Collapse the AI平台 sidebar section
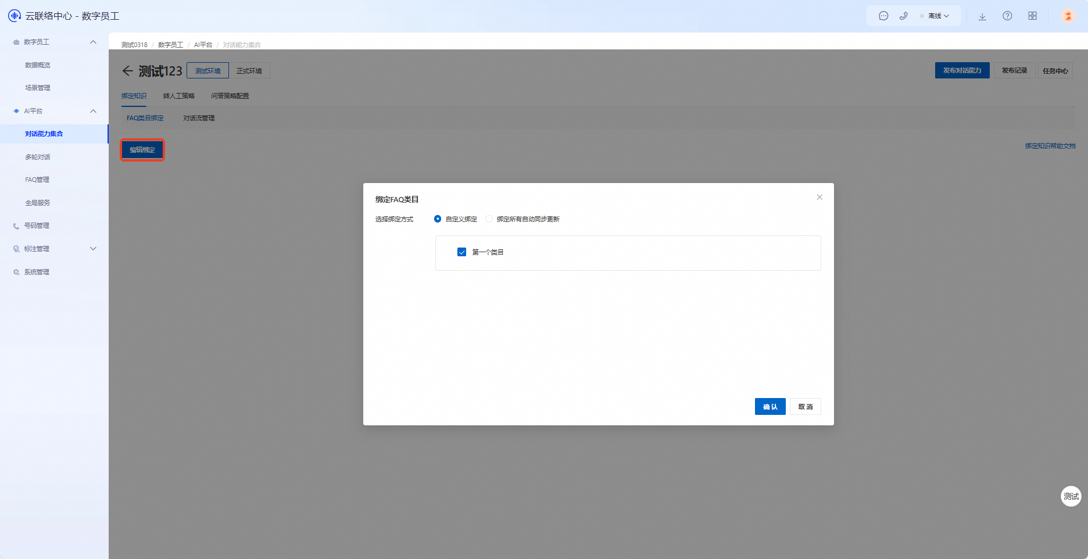The width and height of the screenshot is (1088, 559). (93, 111)
